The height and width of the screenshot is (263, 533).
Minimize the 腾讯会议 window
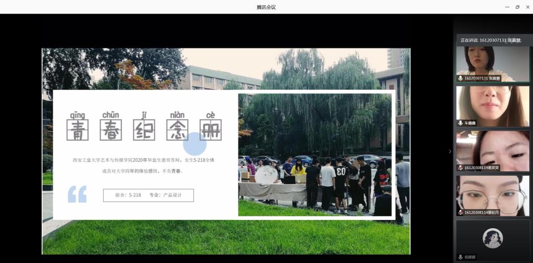[507, 7]
